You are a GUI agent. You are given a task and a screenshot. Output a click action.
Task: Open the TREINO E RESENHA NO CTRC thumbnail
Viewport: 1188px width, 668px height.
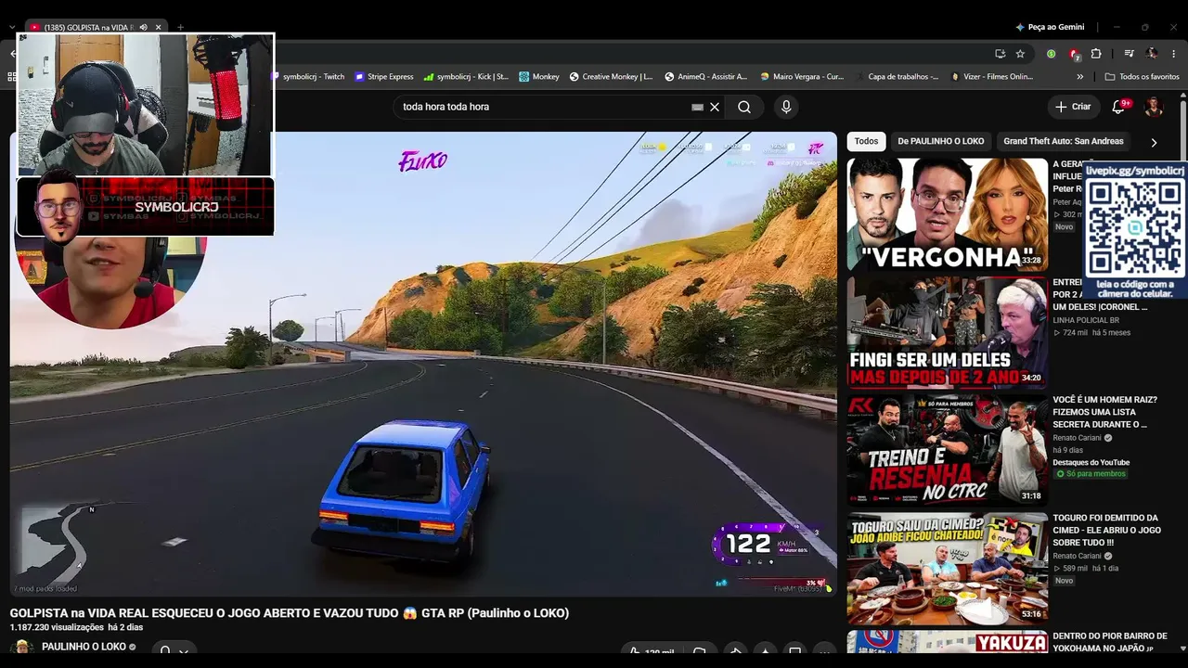tap(947, 449)
